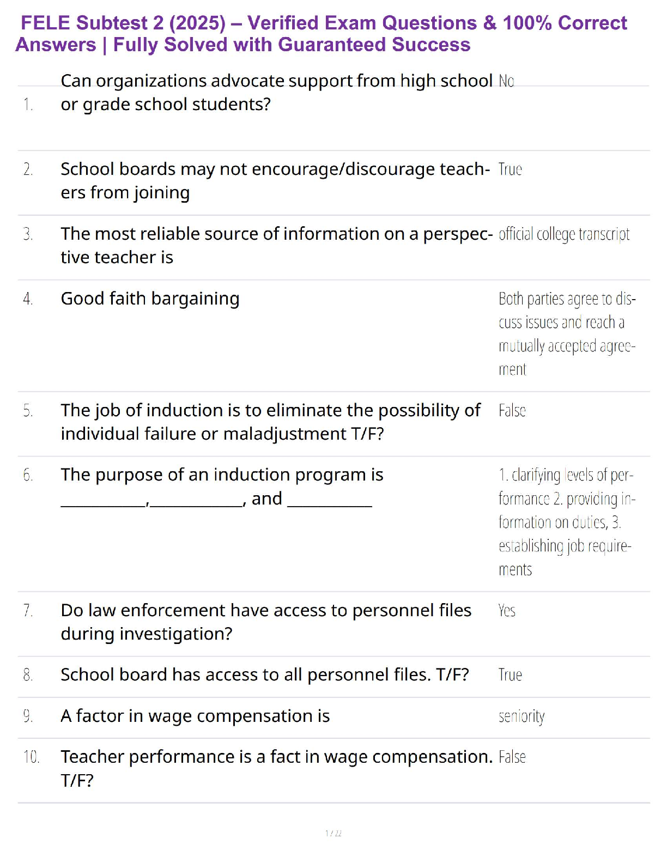Select the law enforcement personnel files question
Image resolution: width=667 pixels, height=863 pixels.
[x=265, y=622]
